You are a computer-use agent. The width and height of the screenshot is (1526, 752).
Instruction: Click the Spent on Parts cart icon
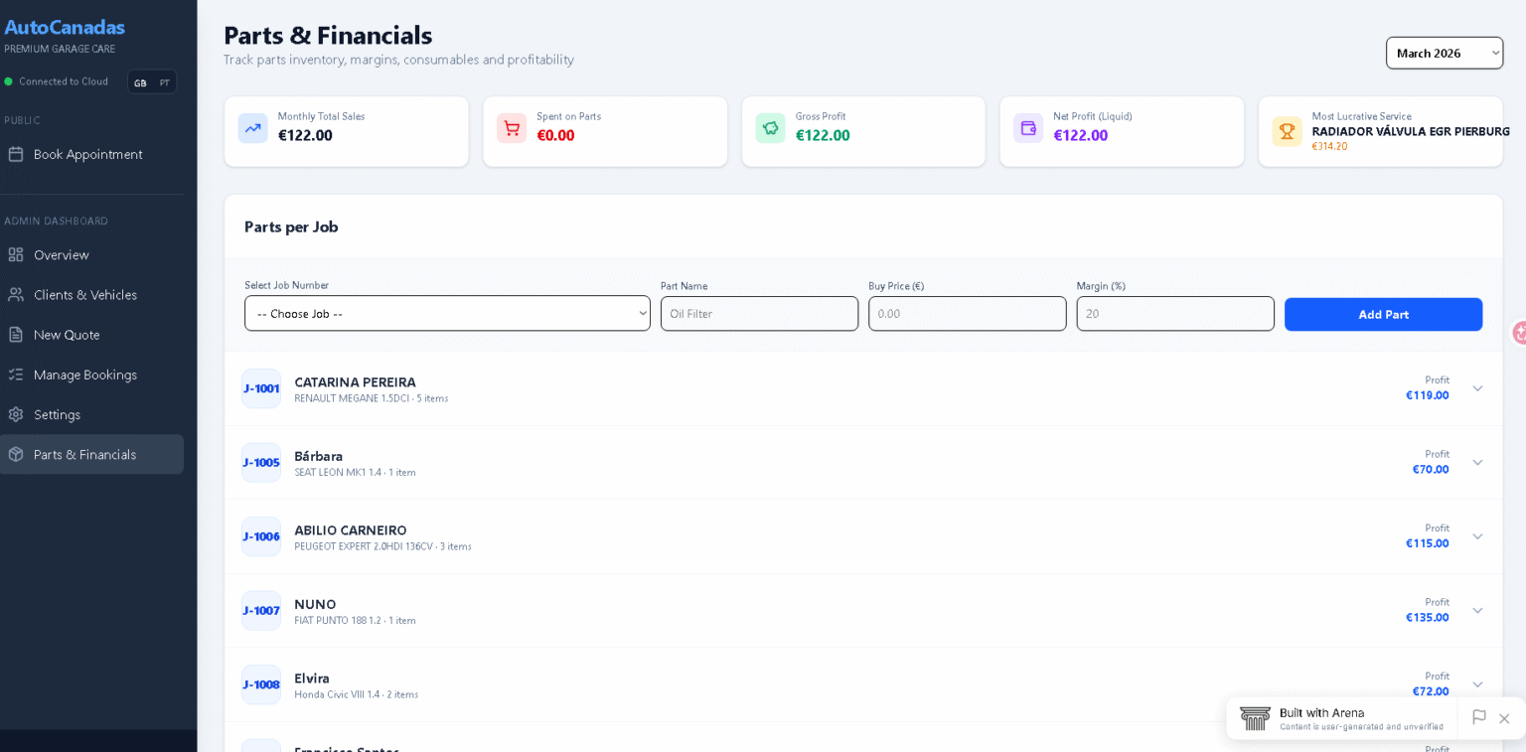(x=512, y=128)
